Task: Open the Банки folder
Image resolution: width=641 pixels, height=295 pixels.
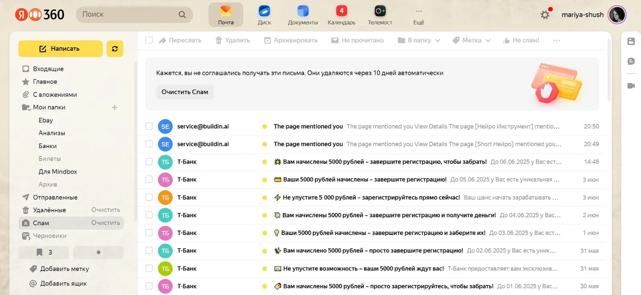Action: click(48, 146)
